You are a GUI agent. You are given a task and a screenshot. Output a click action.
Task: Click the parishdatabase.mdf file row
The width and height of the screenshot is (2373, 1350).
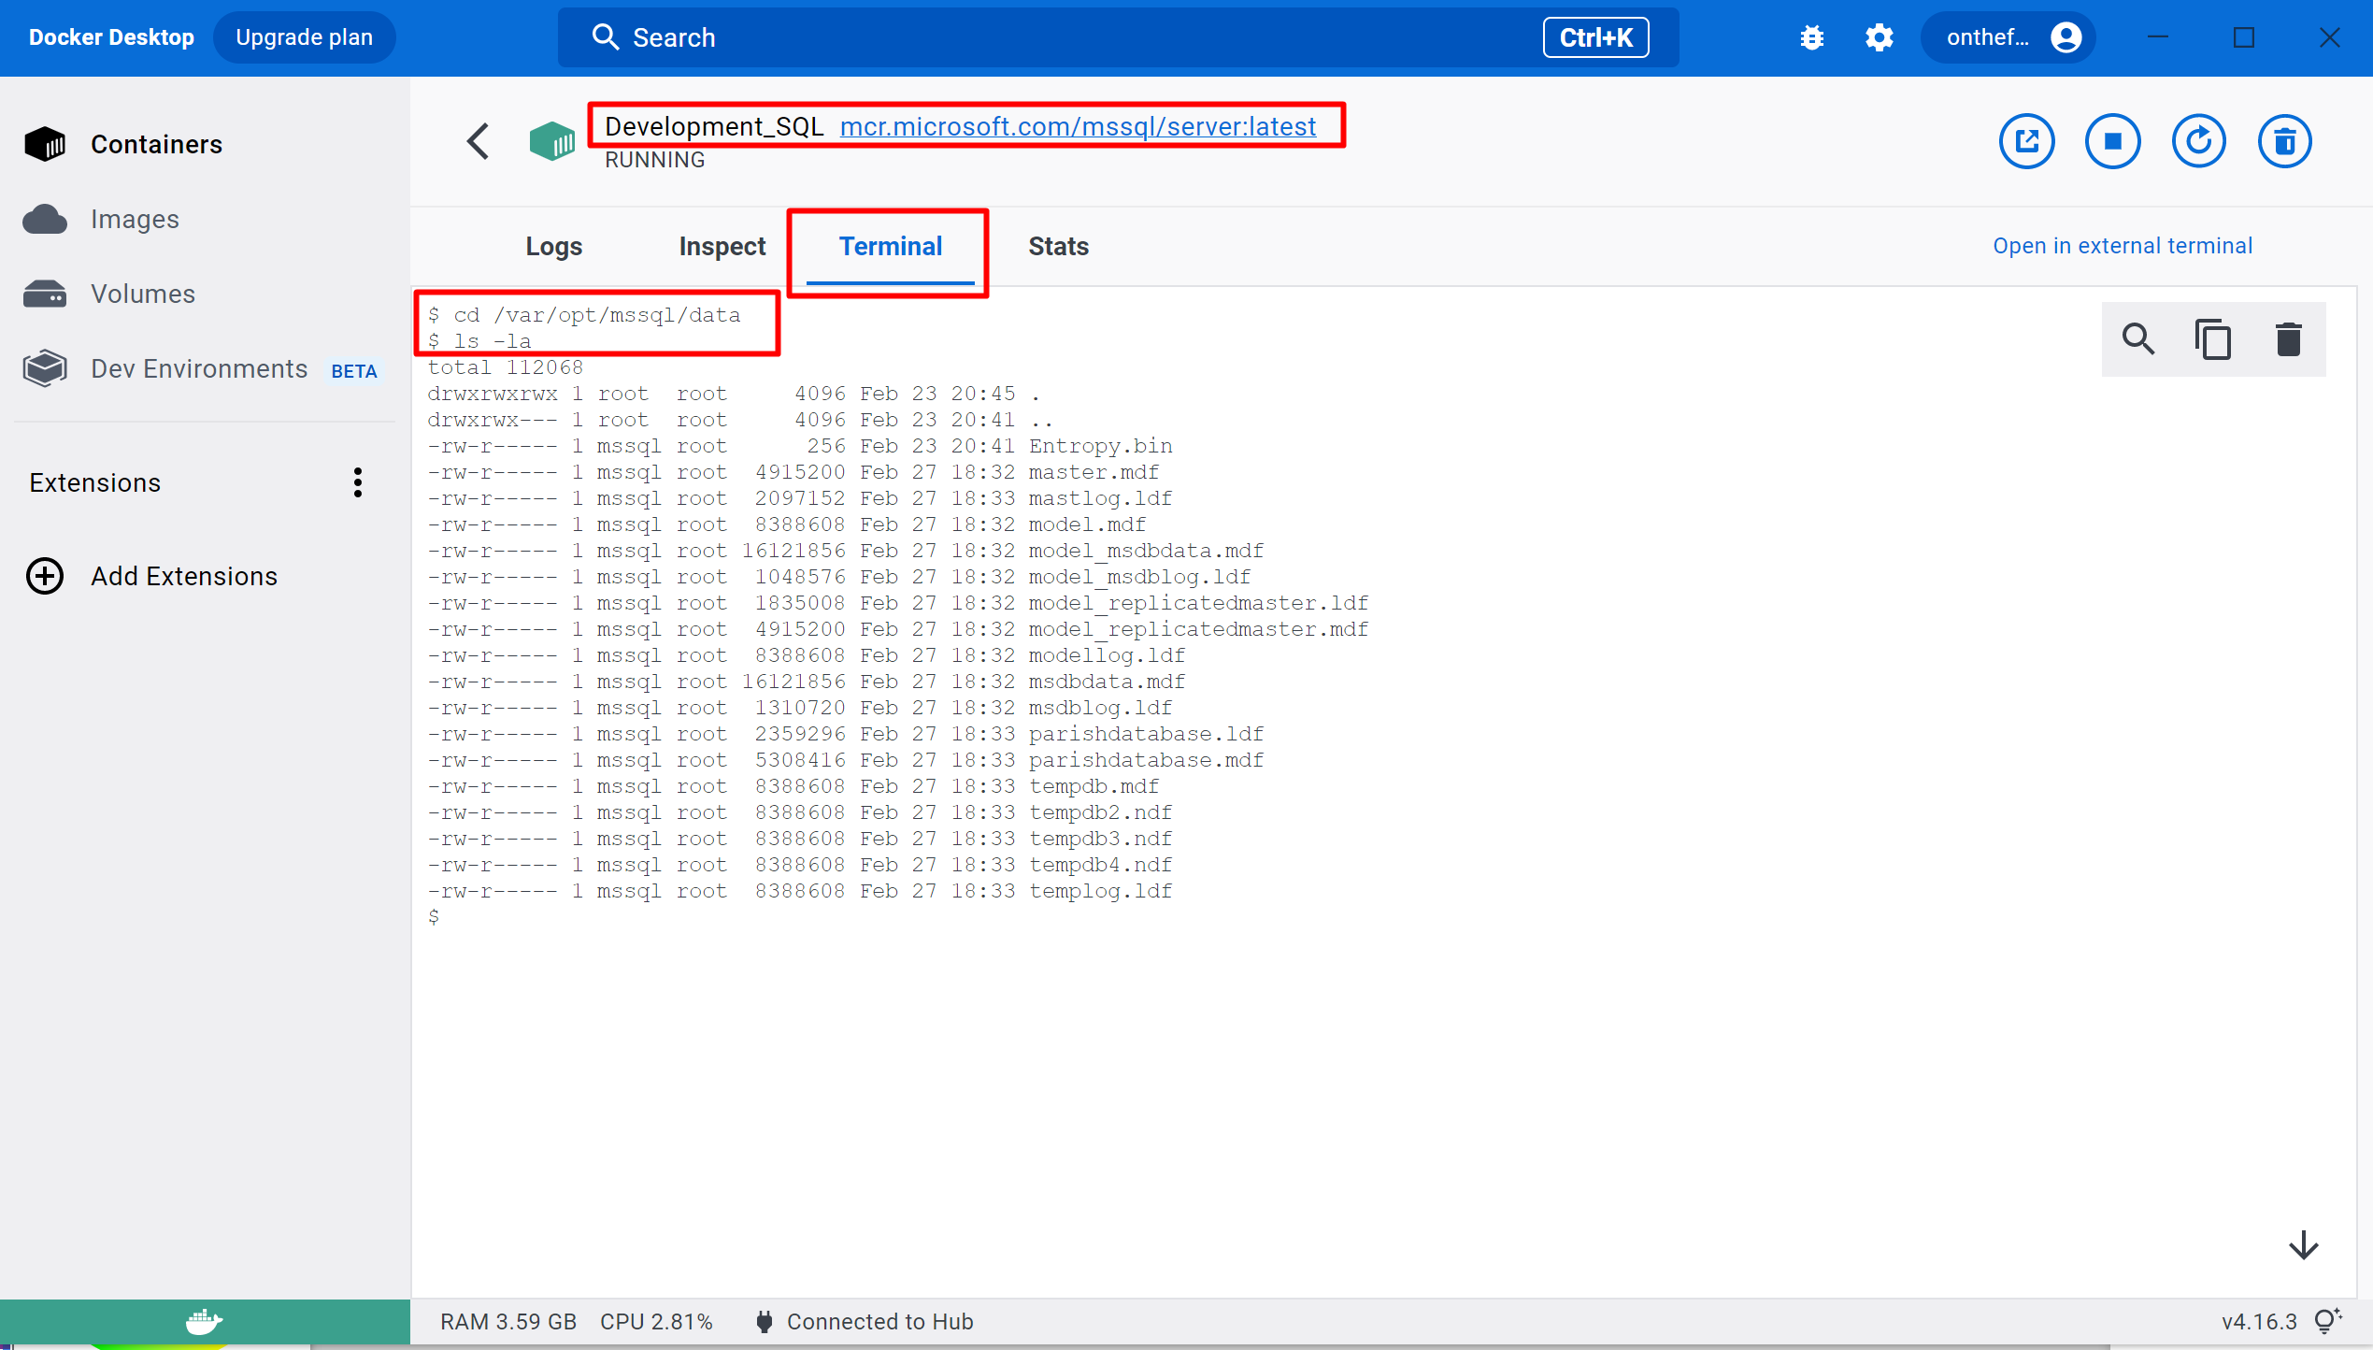pos(845,760)
